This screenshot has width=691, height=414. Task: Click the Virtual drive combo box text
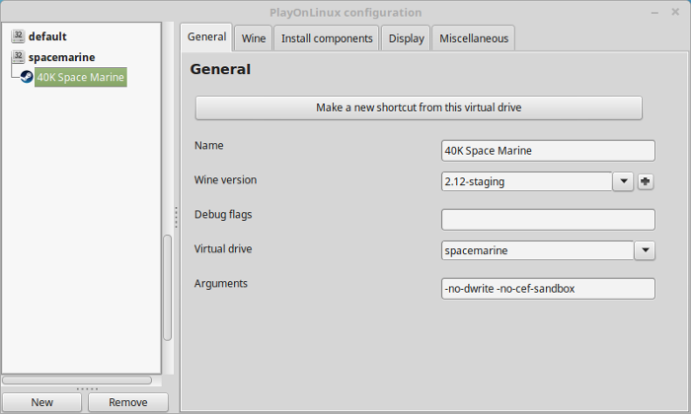[538, 250]
